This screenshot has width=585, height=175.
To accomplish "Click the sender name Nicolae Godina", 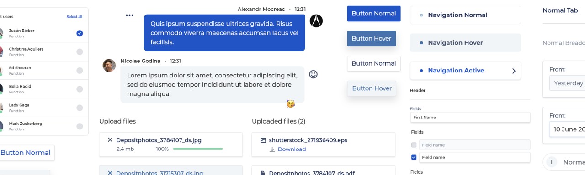I will coord(140,61).
